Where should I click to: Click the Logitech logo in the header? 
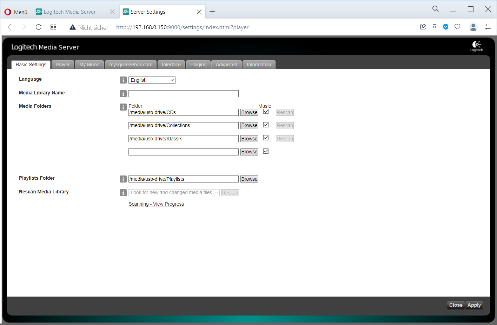coord(477,46)
